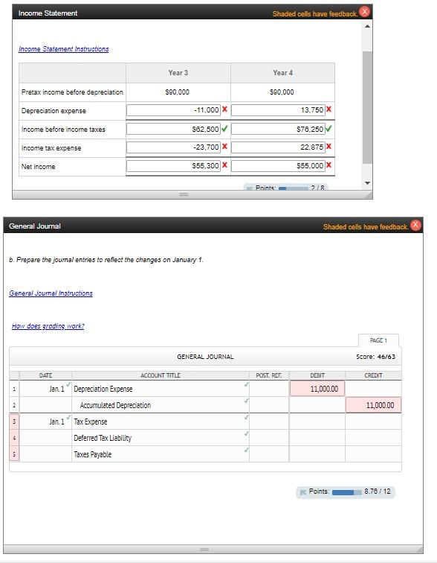Viewport: 437px width, 563px height.
Task: Click red X beside Year 4 net income
Action: click(328, 165)
